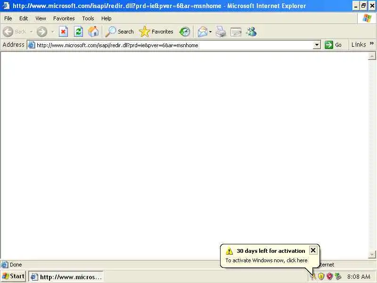Click the warning icon in activation balloon

click(x=229, y=251)
